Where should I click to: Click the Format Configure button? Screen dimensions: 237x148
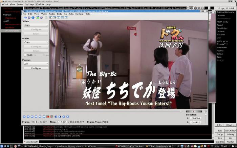tap(36, 68)
